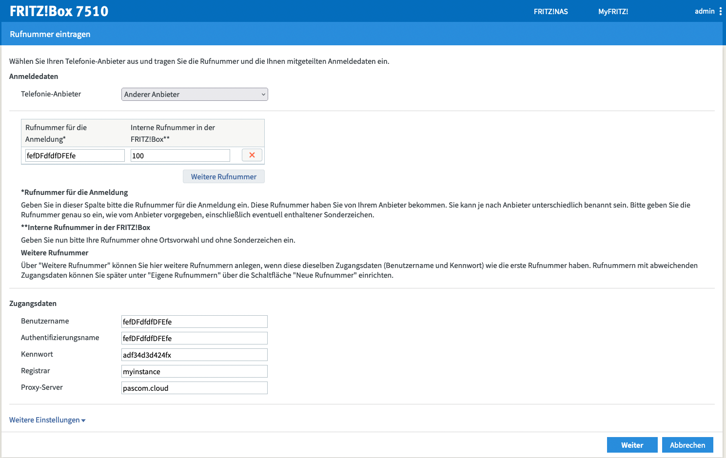The height and width of the screenshot is (458, 726).
Task: Expand Weitere Einstellungen section
Action: 47,420
